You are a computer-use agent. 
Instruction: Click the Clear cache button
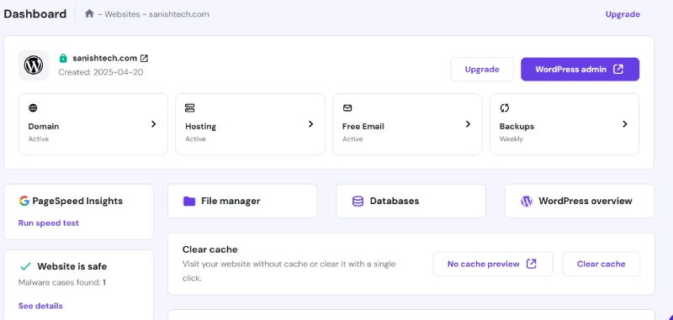pyautogui.click(x=601, y=264)
